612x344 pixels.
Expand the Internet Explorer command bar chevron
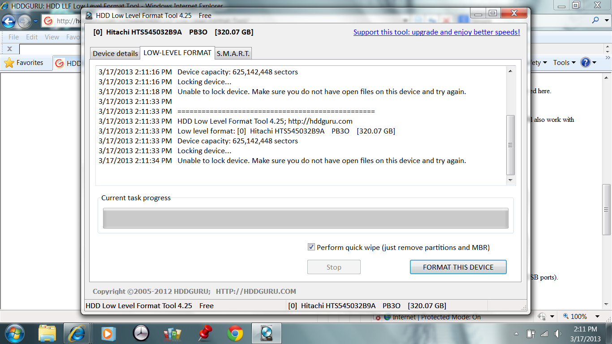click(x=607, y=57)
